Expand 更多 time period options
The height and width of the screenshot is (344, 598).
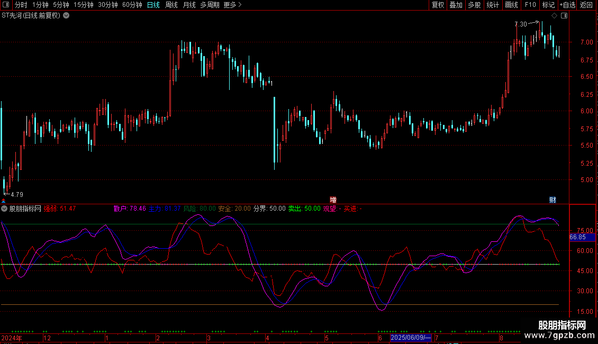tap(232, 5)
